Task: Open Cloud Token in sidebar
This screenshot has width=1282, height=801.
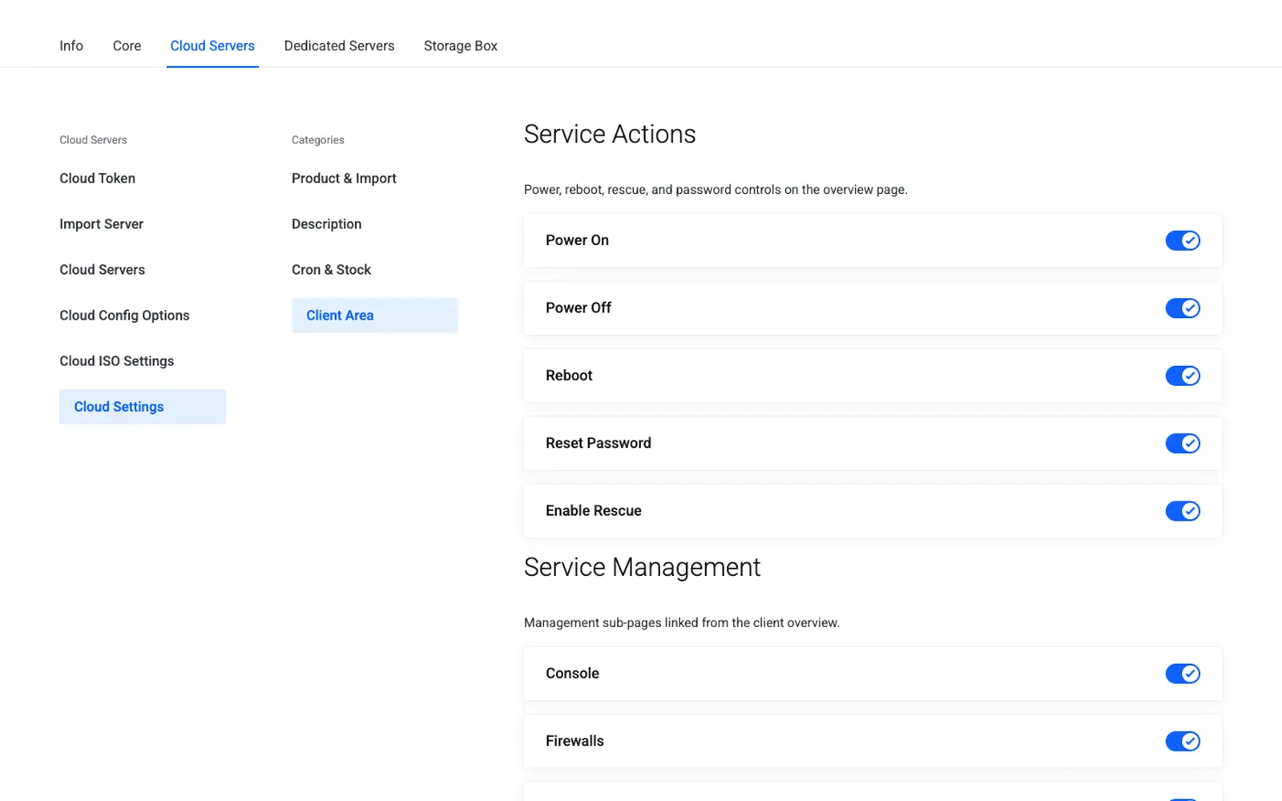Action: (x=97, y=179)
